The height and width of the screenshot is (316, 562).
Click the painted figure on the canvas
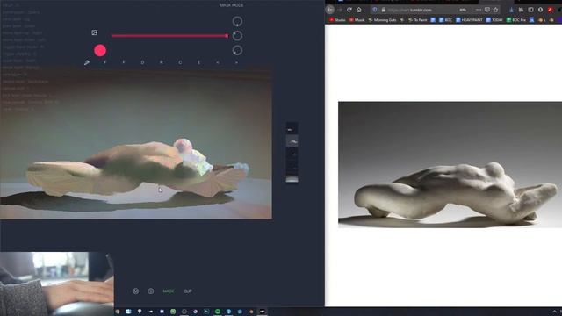[x=138, y=169]
